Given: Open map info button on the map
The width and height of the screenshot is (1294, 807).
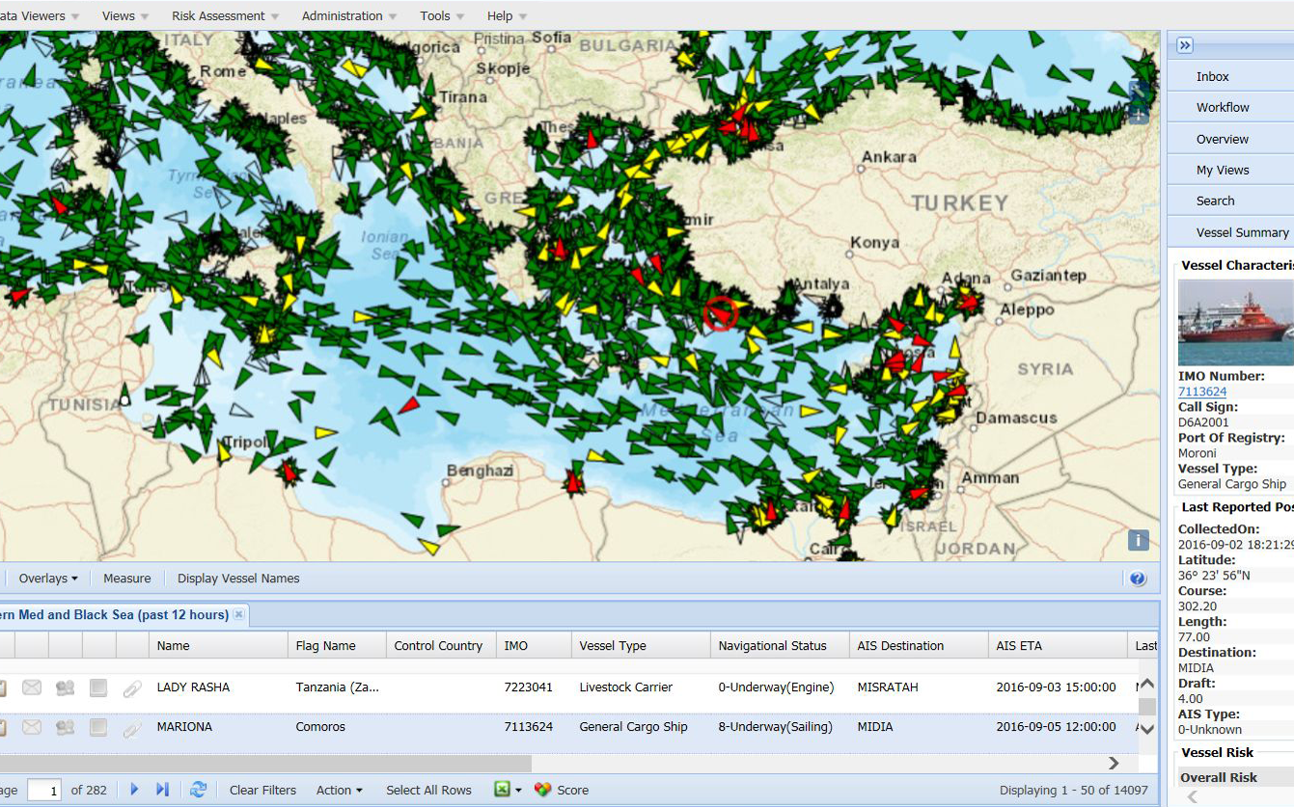Looking at the screenshot, I should pyautogui.click(x=1139, y=540).
